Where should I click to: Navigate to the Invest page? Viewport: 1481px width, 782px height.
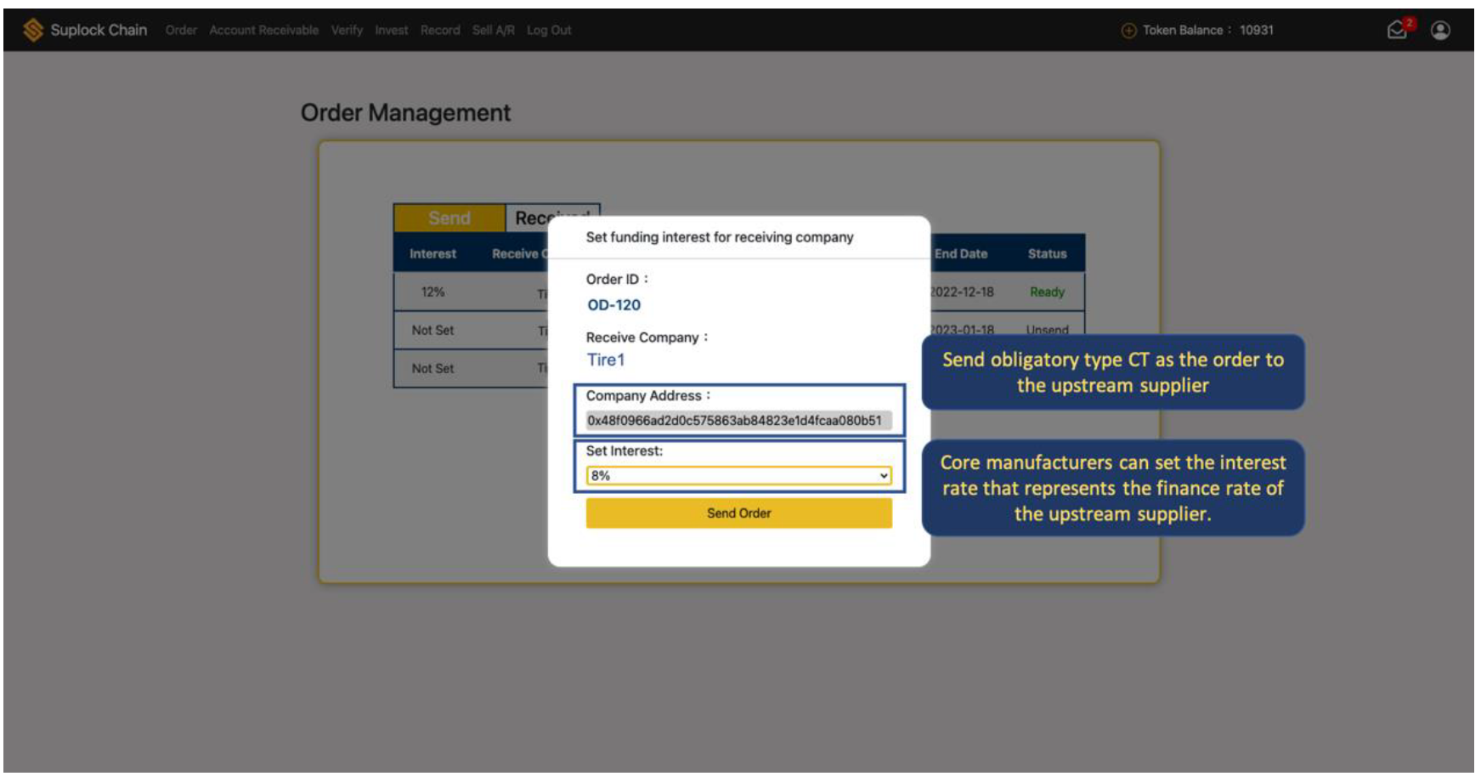[x=391, y=31]
